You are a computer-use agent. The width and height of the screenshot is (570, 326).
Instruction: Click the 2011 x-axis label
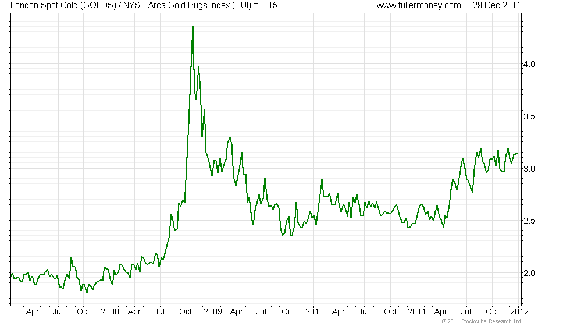tap(416, 312)
